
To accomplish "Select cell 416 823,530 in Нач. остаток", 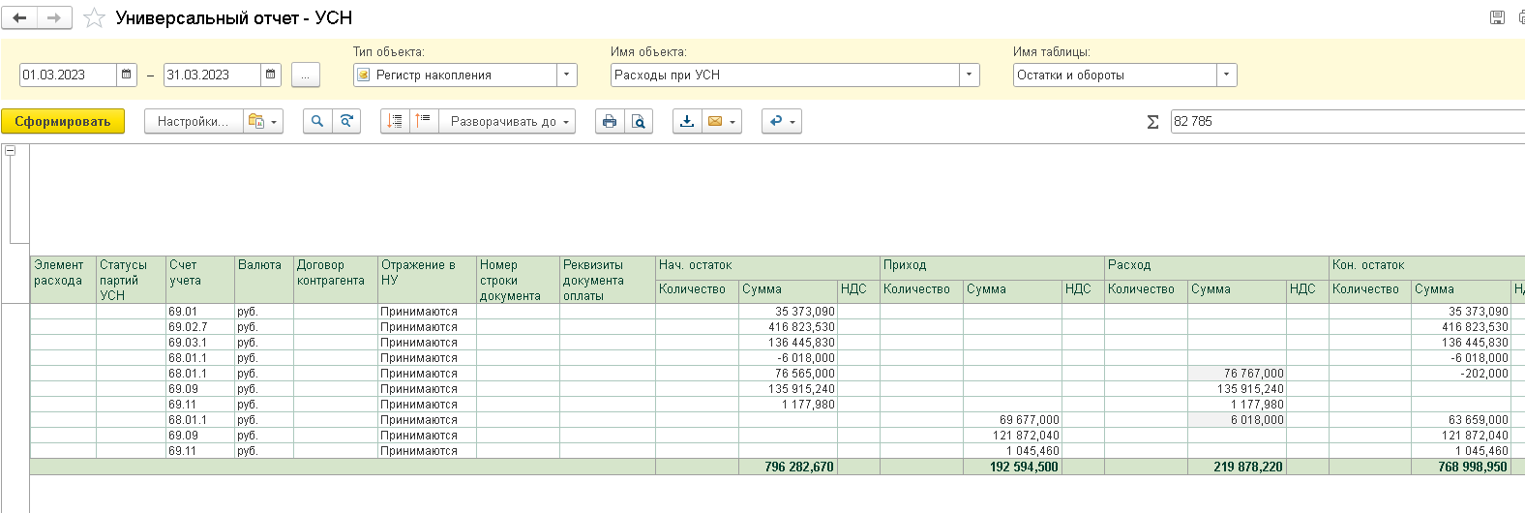I will tap(788, 327).
